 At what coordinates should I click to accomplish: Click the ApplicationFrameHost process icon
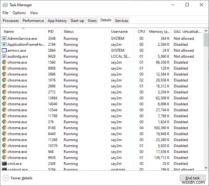[4, 44]
